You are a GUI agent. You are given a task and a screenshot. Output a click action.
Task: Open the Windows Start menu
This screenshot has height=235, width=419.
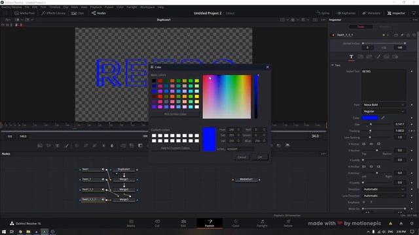pyautogui.click(x=4, y=232)
